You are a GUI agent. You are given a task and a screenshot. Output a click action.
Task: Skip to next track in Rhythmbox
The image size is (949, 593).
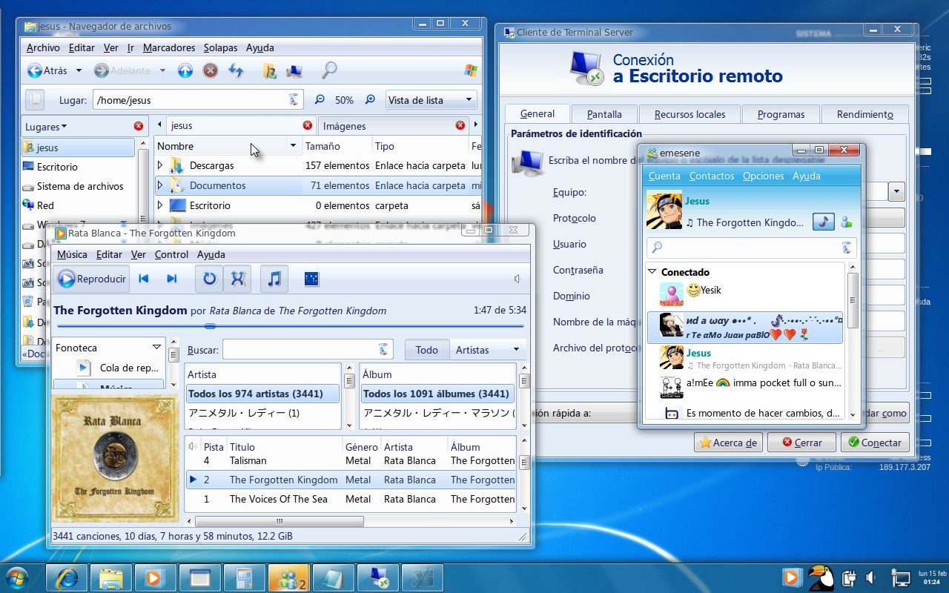(172, 279)
